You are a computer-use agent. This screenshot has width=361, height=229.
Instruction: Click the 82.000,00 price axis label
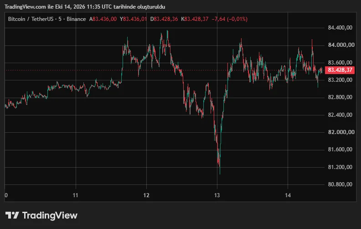pyautogui.click(x=341, y=132)
